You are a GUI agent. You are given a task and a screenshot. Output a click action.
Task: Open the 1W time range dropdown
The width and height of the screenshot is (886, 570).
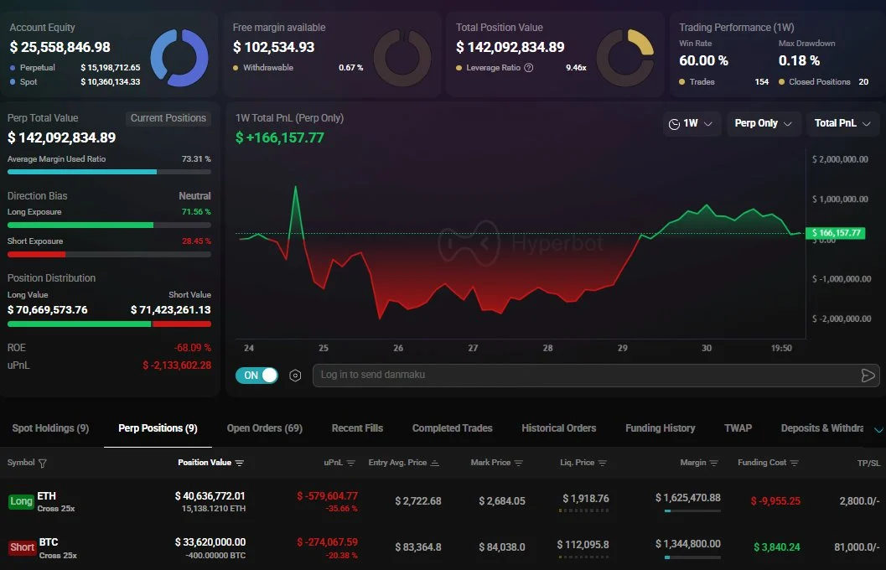coord(691,124)
